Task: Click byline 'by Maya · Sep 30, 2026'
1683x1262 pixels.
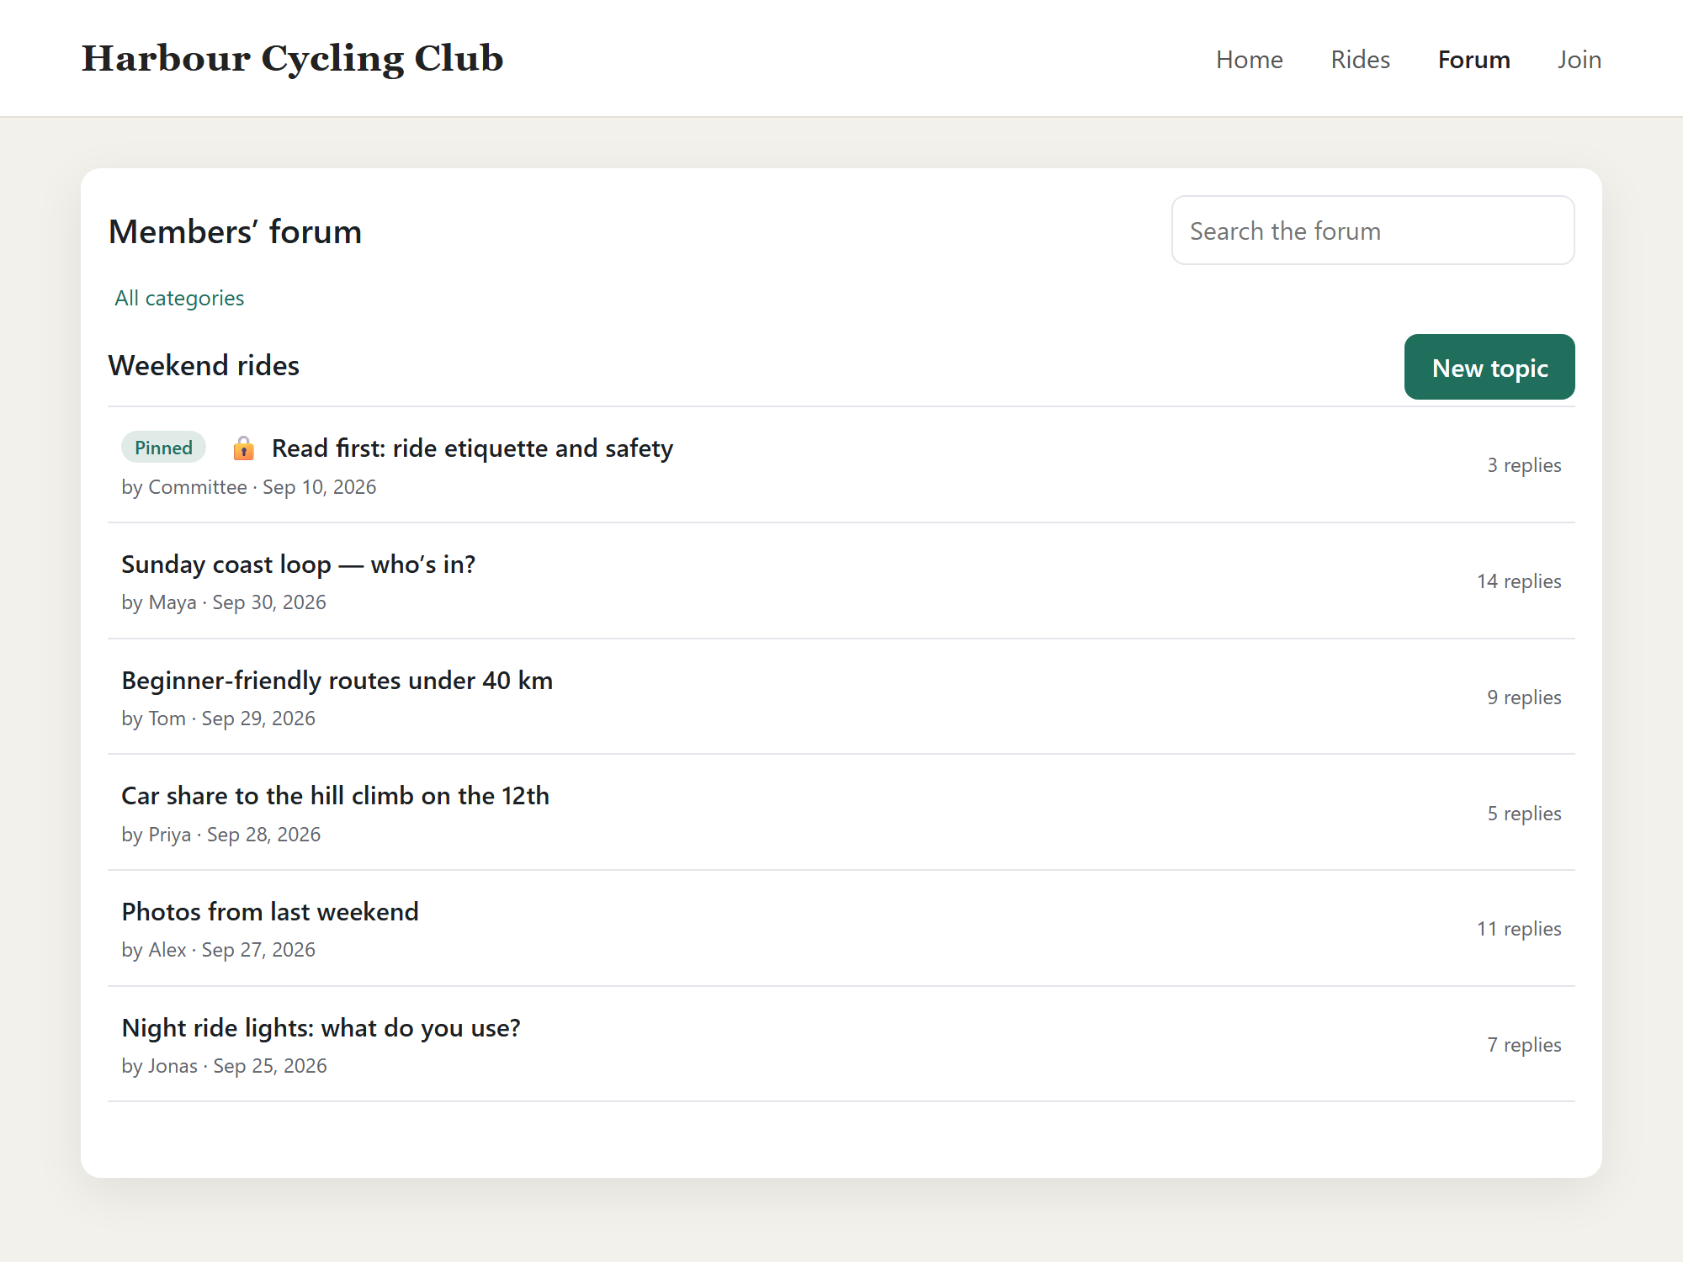Action: point(224,602)
